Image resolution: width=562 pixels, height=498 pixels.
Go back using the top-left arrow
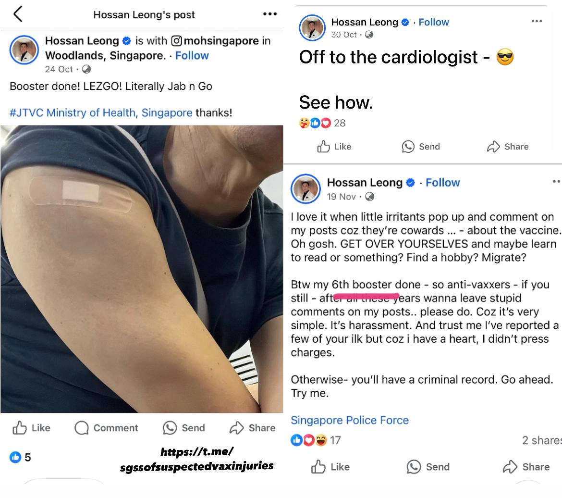click(x=18, y=14)
